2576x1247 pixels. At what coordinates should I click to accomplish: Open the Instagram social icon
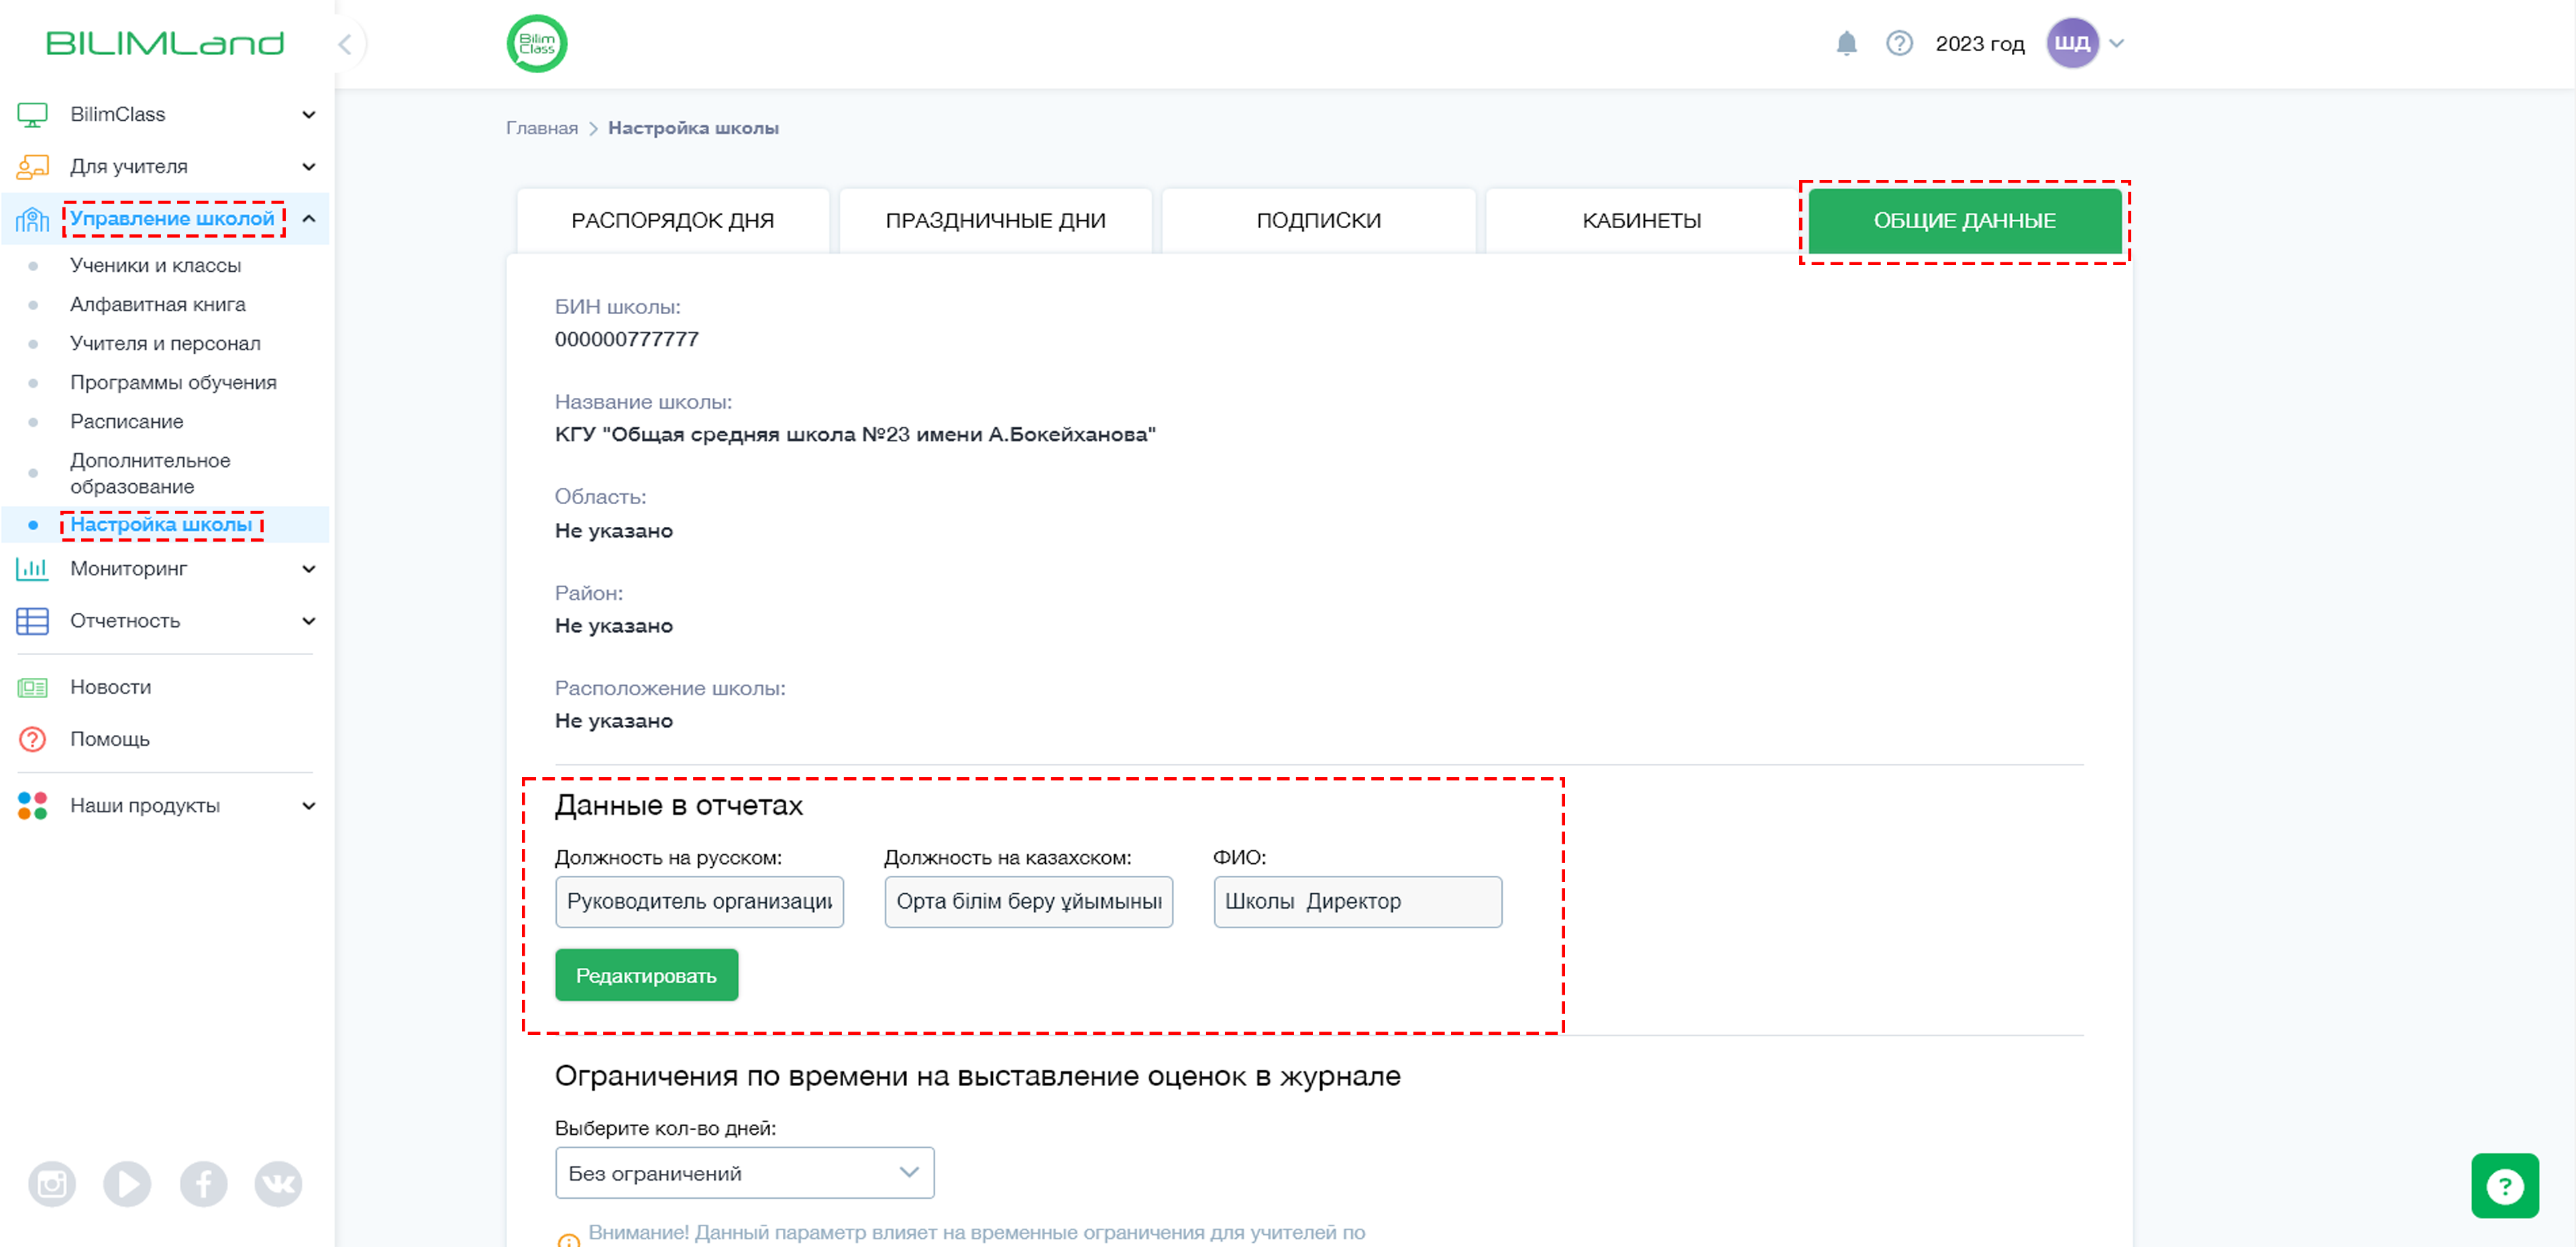click(x=52, y=1184)
